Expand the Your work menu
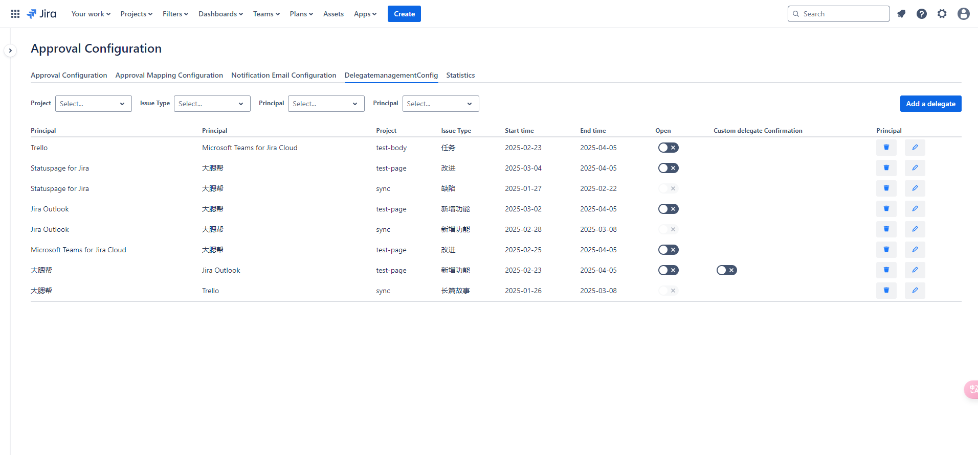 click(91, 14)
